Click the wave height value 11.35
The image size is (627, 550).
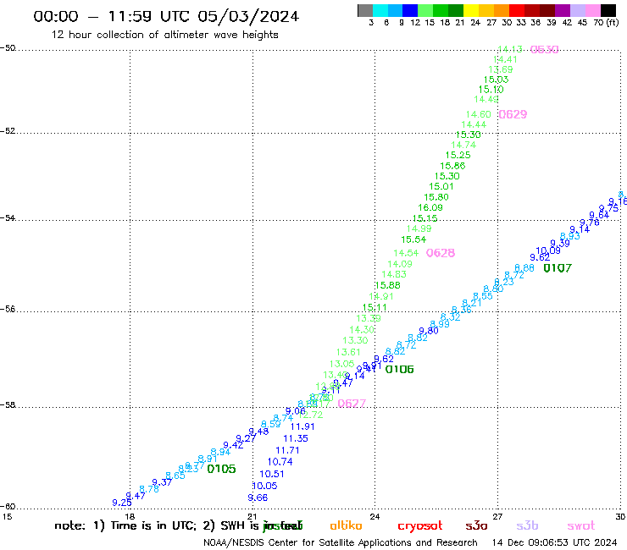pos(296,438)
